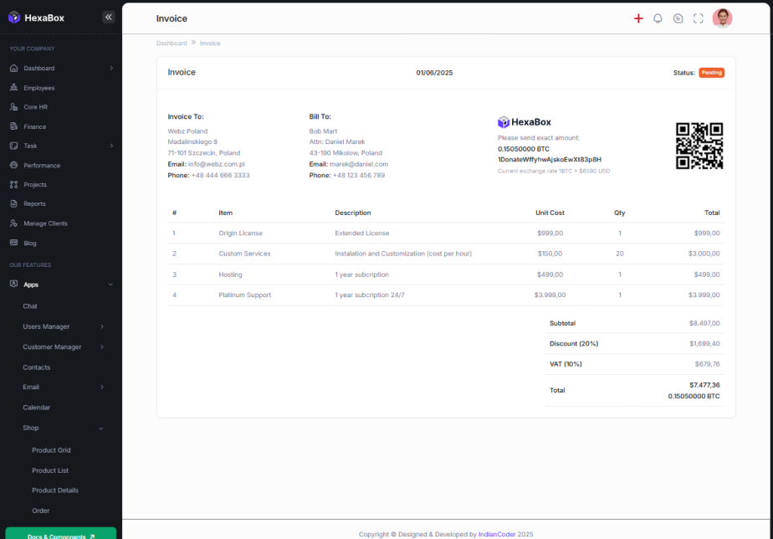Click the IndianCoder footer link
This screenshot has width=773, height=539.
498,534
